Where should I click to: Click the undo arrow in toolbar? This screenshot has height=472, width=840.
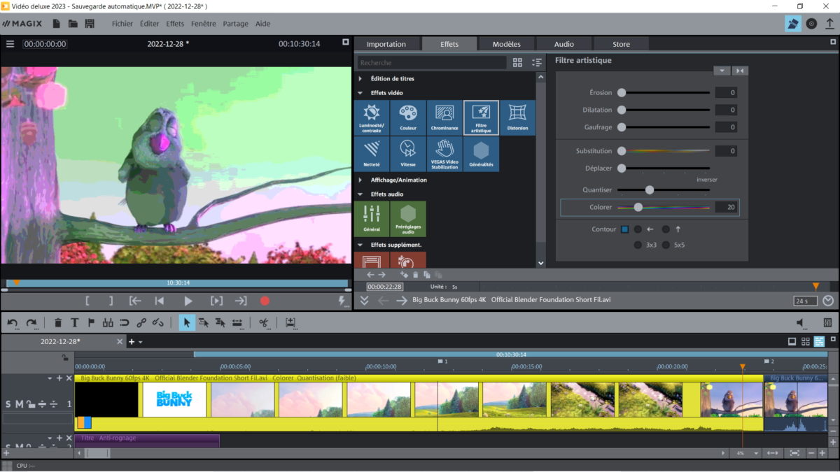pos(13,322)
